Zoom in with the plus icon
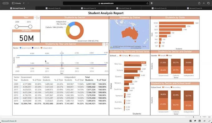 (x=200, y=117)
